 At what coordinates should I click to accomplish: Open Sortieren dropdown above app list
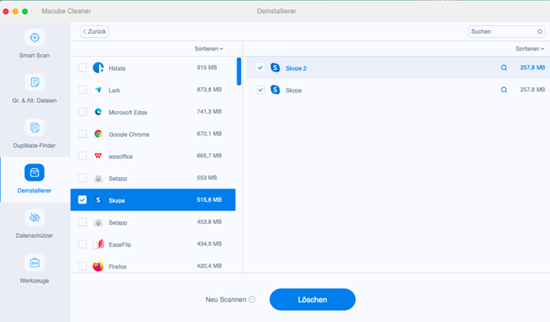point(209,49)
